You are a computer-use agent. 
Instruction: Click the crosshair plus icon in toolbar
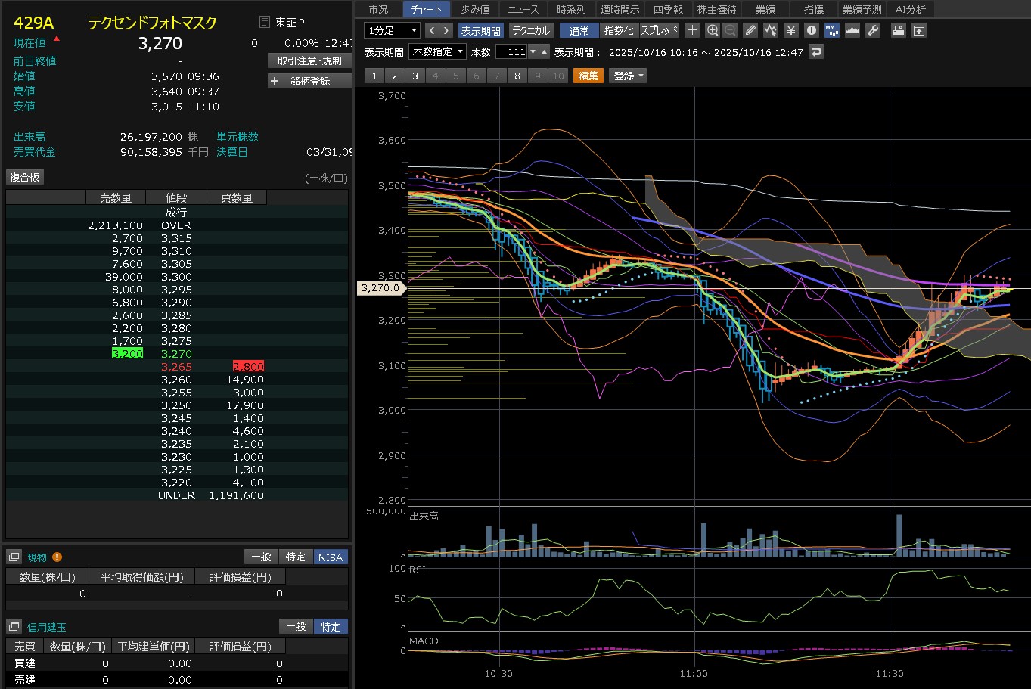pyautogui.click(x=692, y=31)
